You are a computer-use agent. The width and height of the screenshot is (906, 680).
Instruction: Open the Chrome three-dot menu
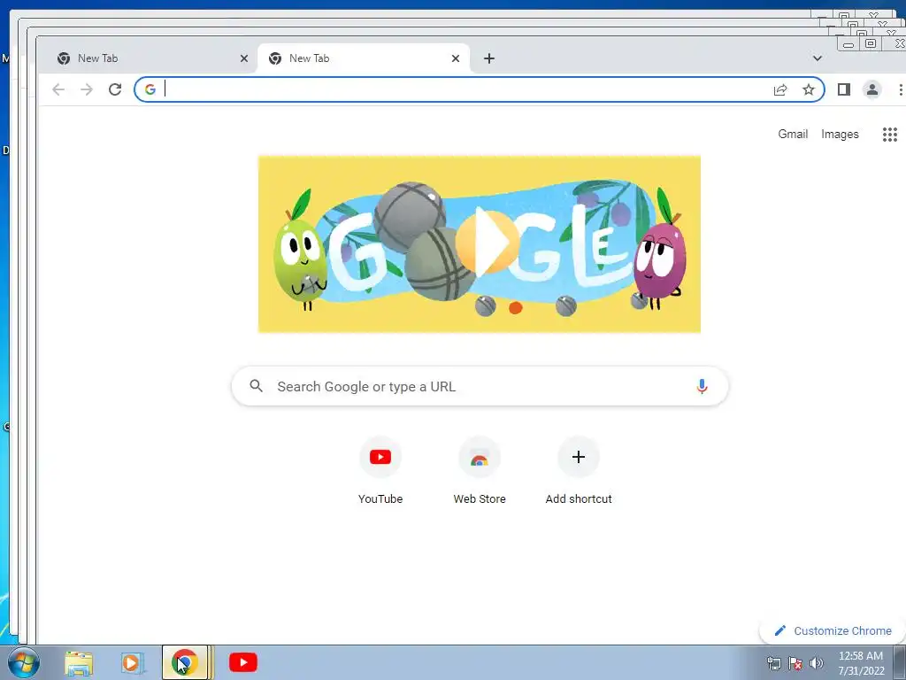pos(900,89)
